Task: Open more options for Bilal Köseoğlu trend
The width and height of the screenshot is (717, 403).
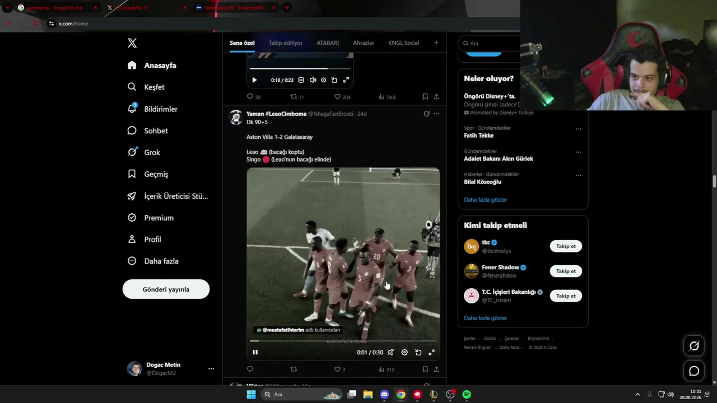Action: (579, 175)
